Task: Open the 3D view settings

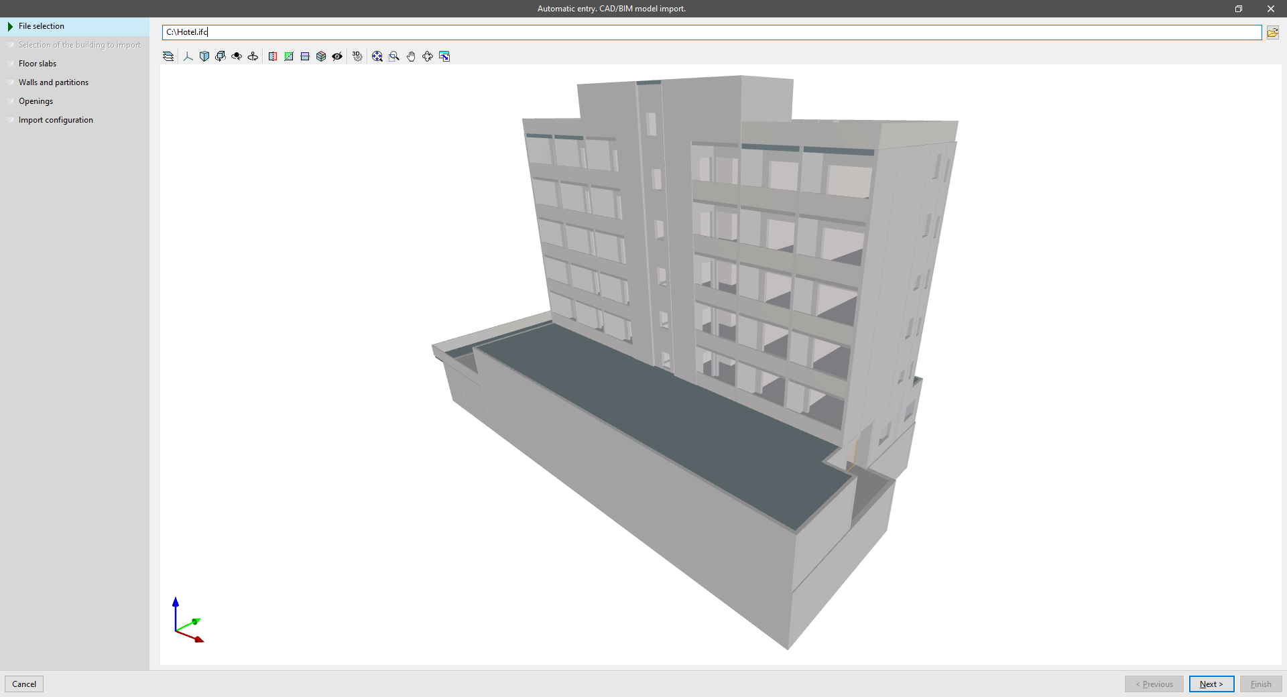Action: pos(357,56)
